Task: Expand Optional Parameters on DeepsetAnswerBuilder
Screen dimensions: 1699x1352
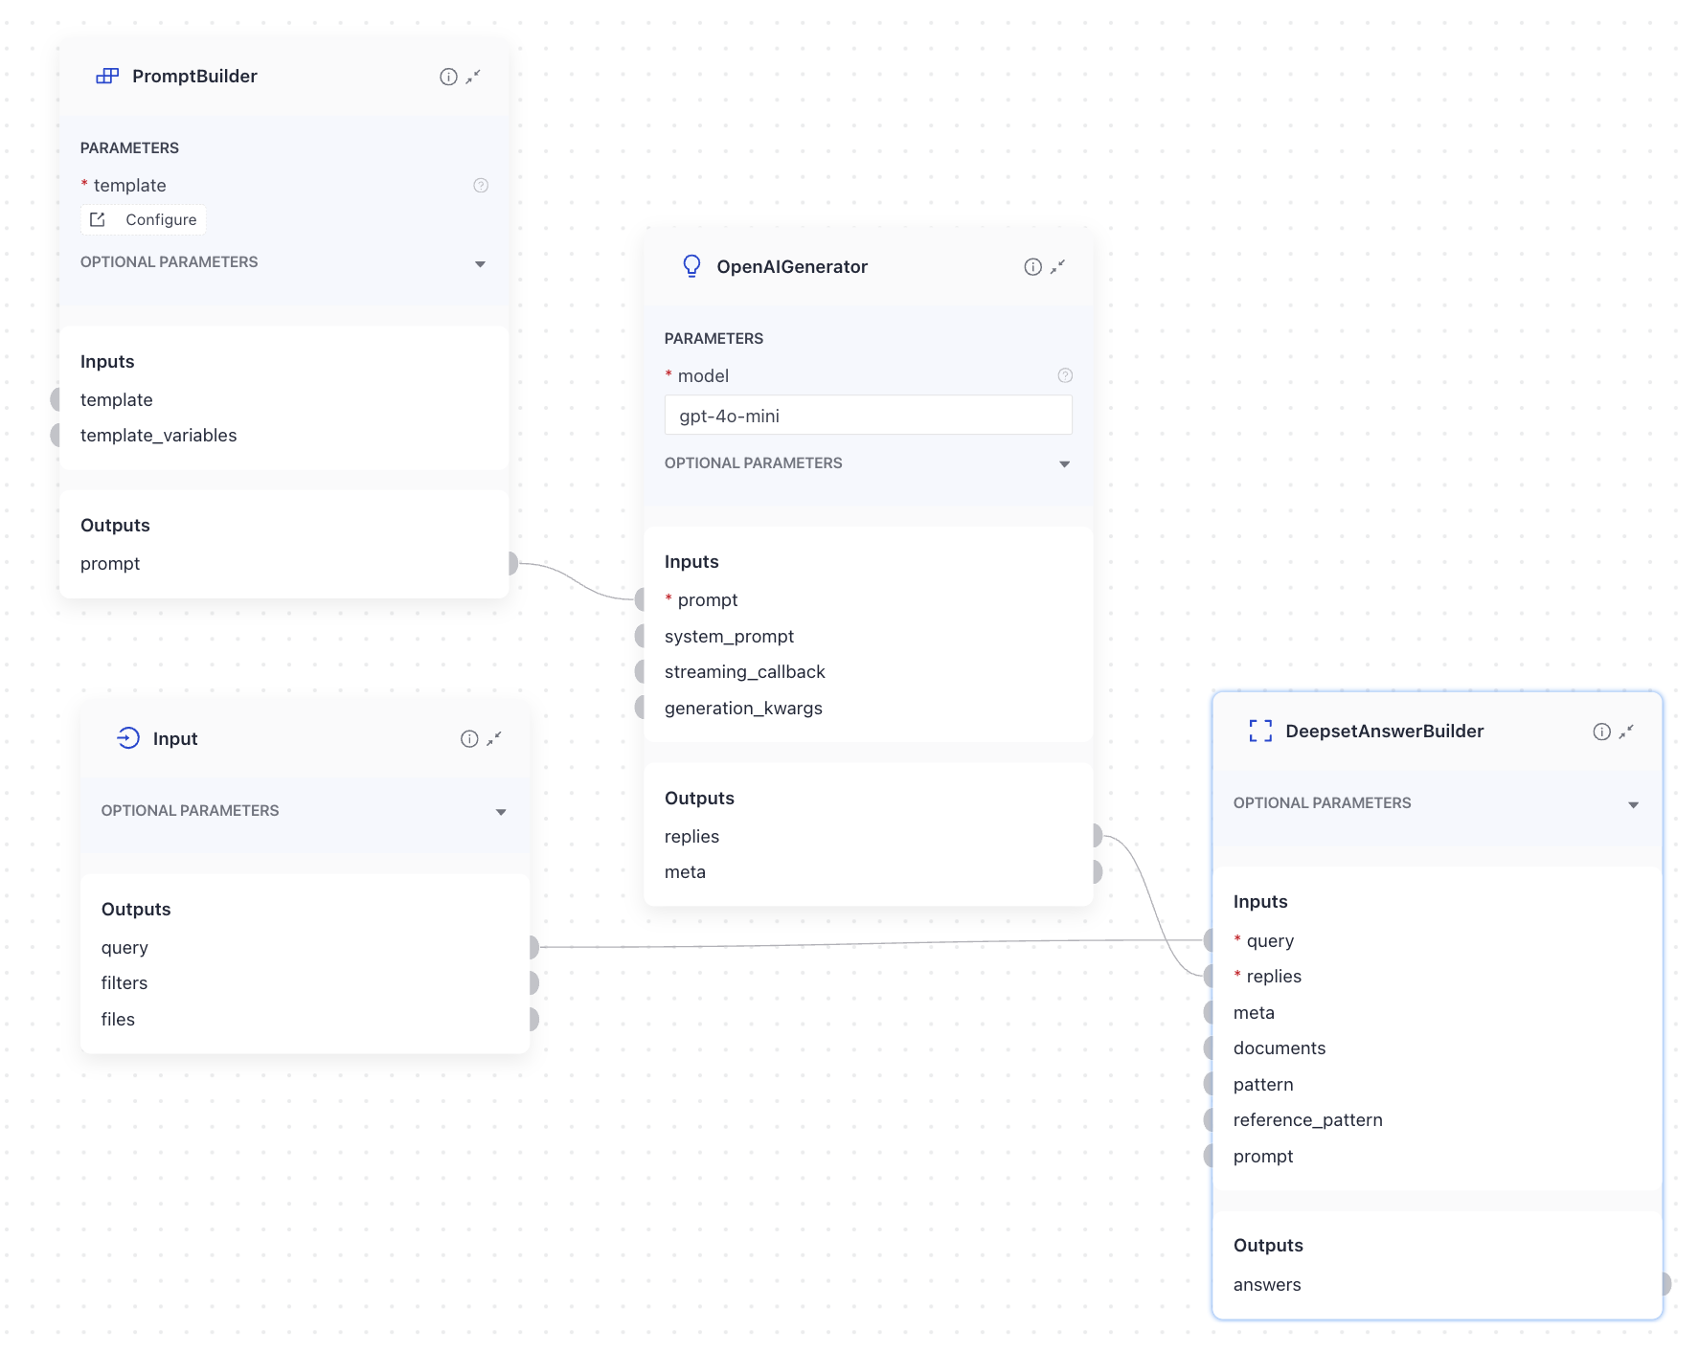Action: [1633, 803]
